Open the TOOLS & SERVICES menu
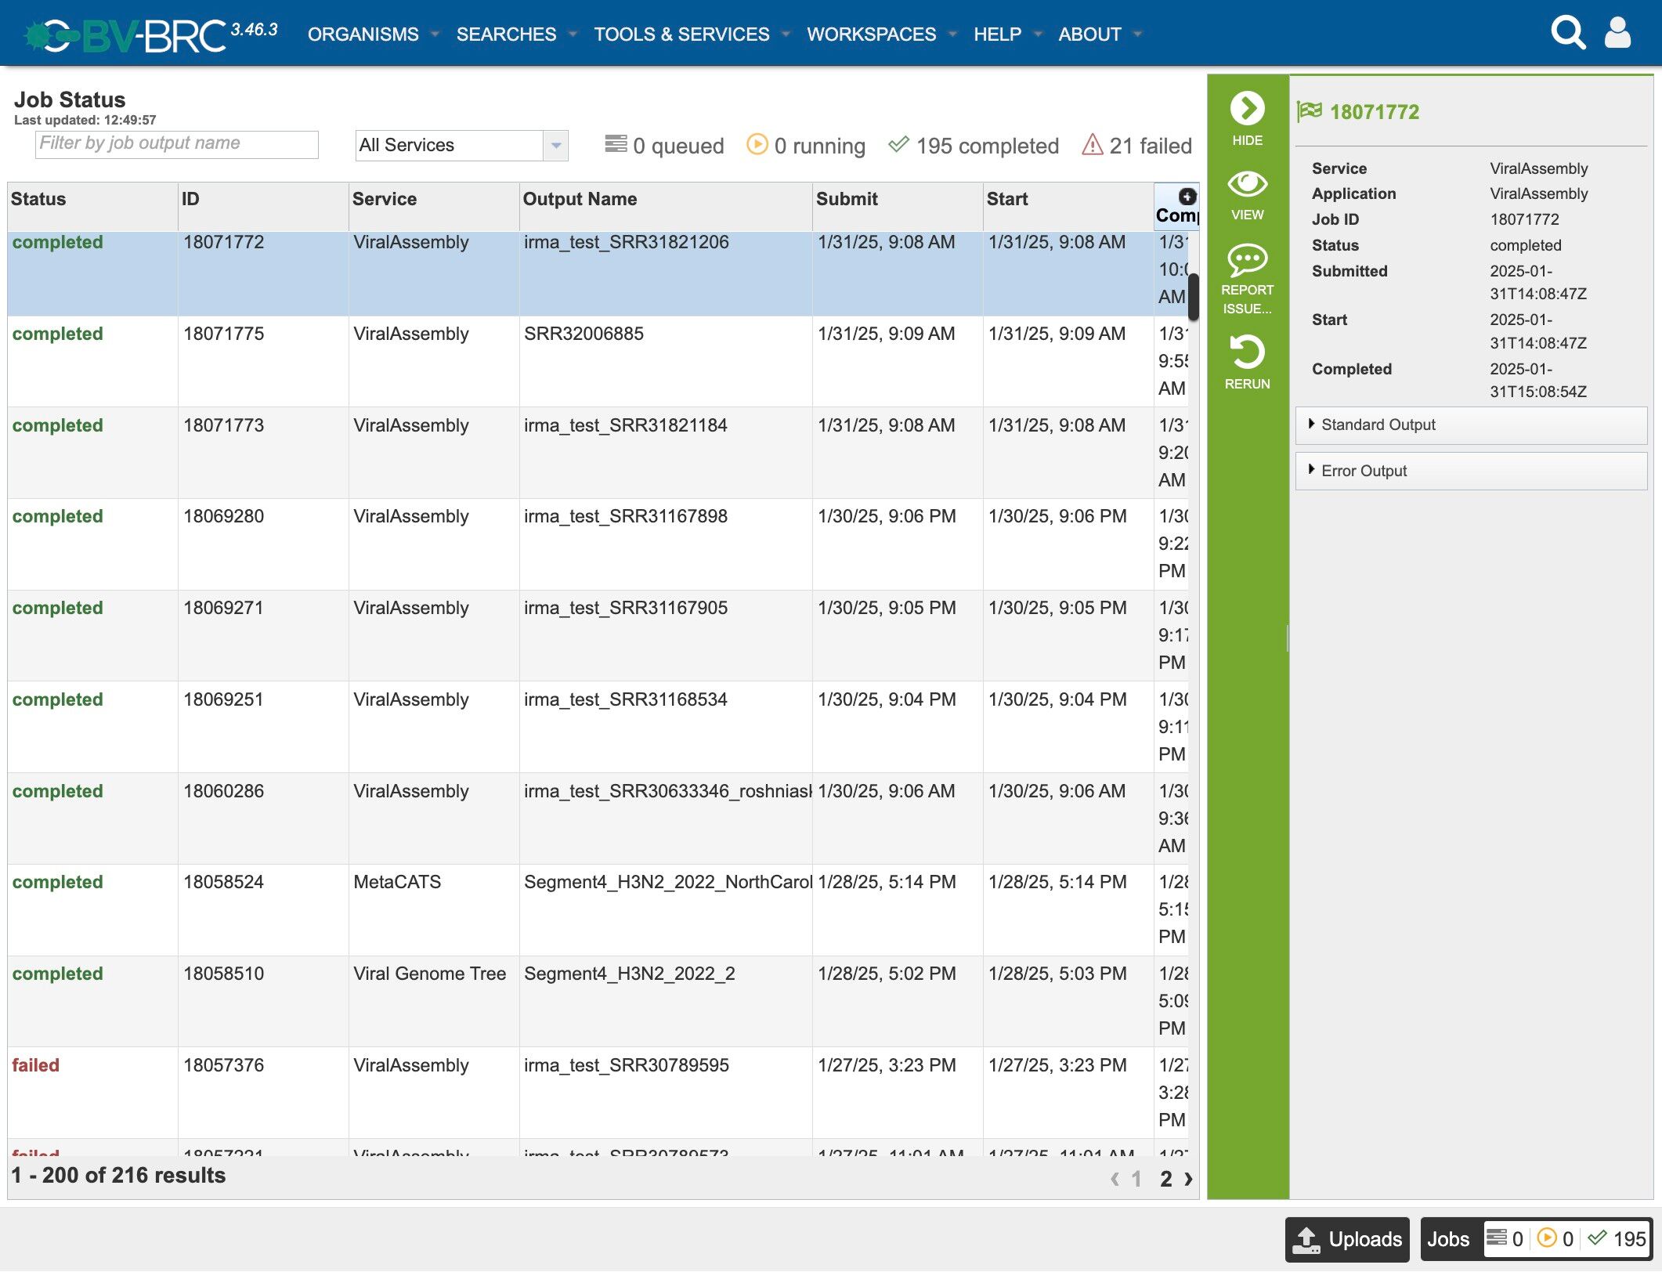The width and height of the screenshot is (1662, 1272). pyautogui.click(x=681, y=34)
